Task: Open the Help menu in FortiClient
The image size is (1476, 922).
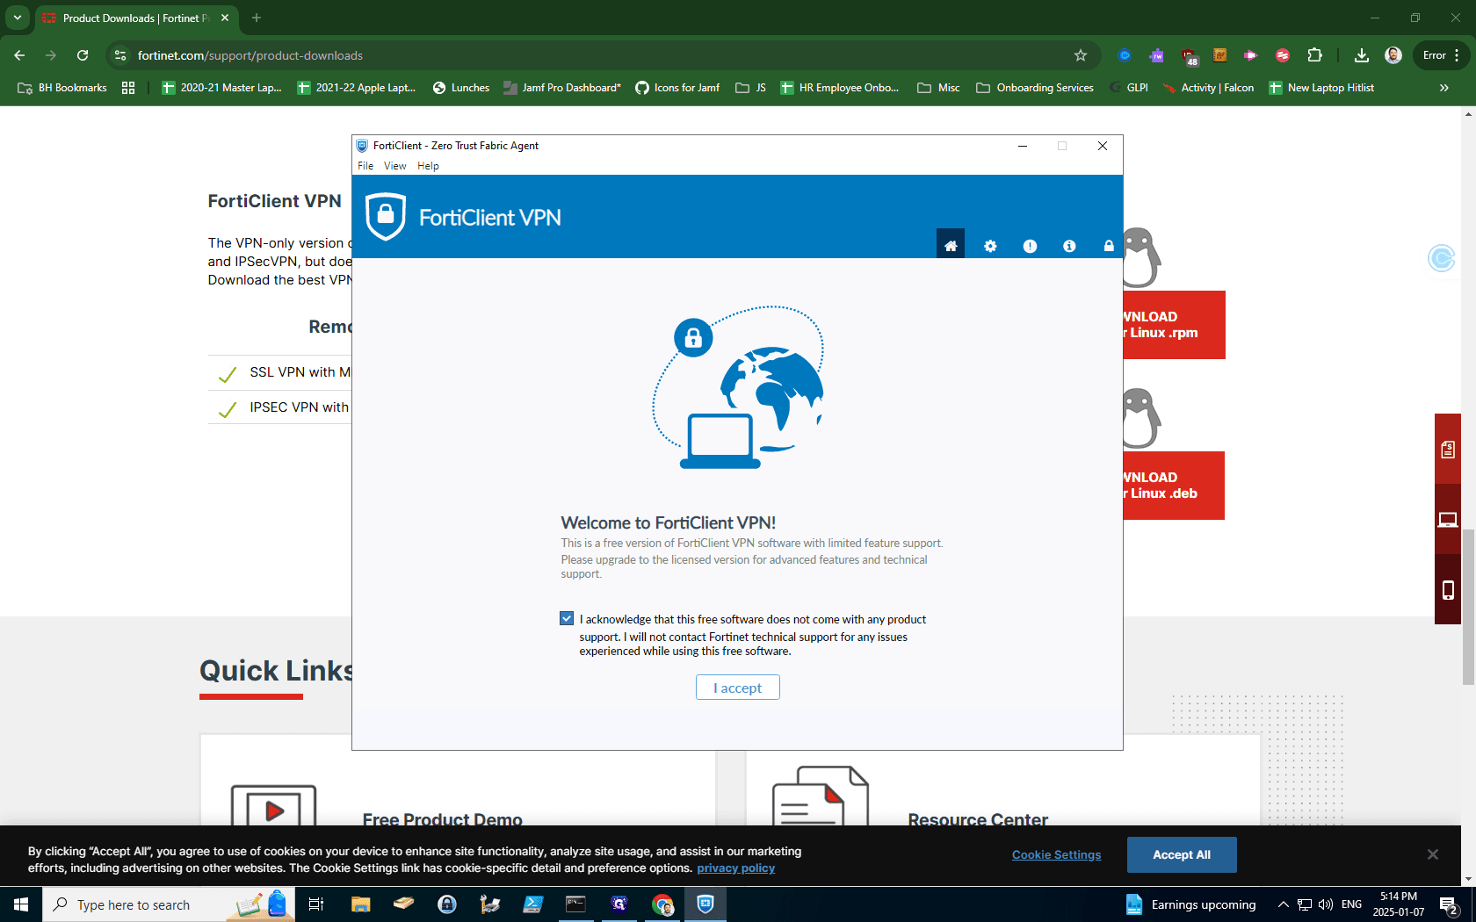Action: click(428, 166)
